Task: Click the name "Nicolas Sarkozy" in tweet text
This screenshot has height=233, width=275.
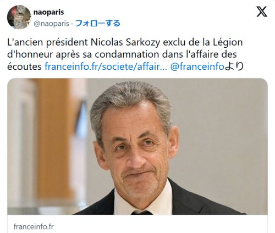Action: coord(125,42)
